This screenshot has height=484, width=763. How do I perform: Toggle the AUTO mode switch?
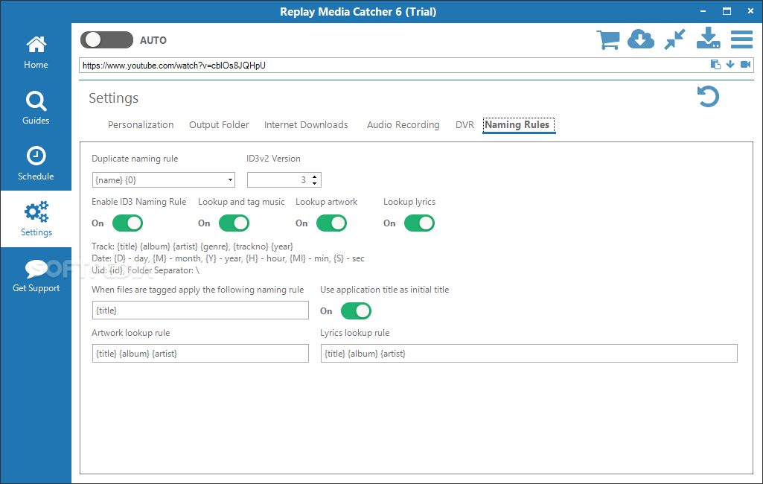[x=106, y=40]
